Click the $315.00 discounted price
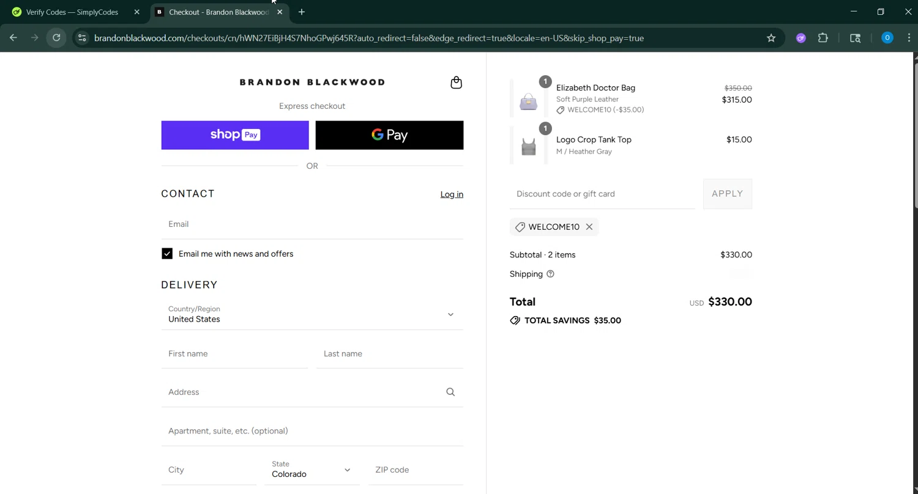 pyautogui.click(x=737, y=100)
